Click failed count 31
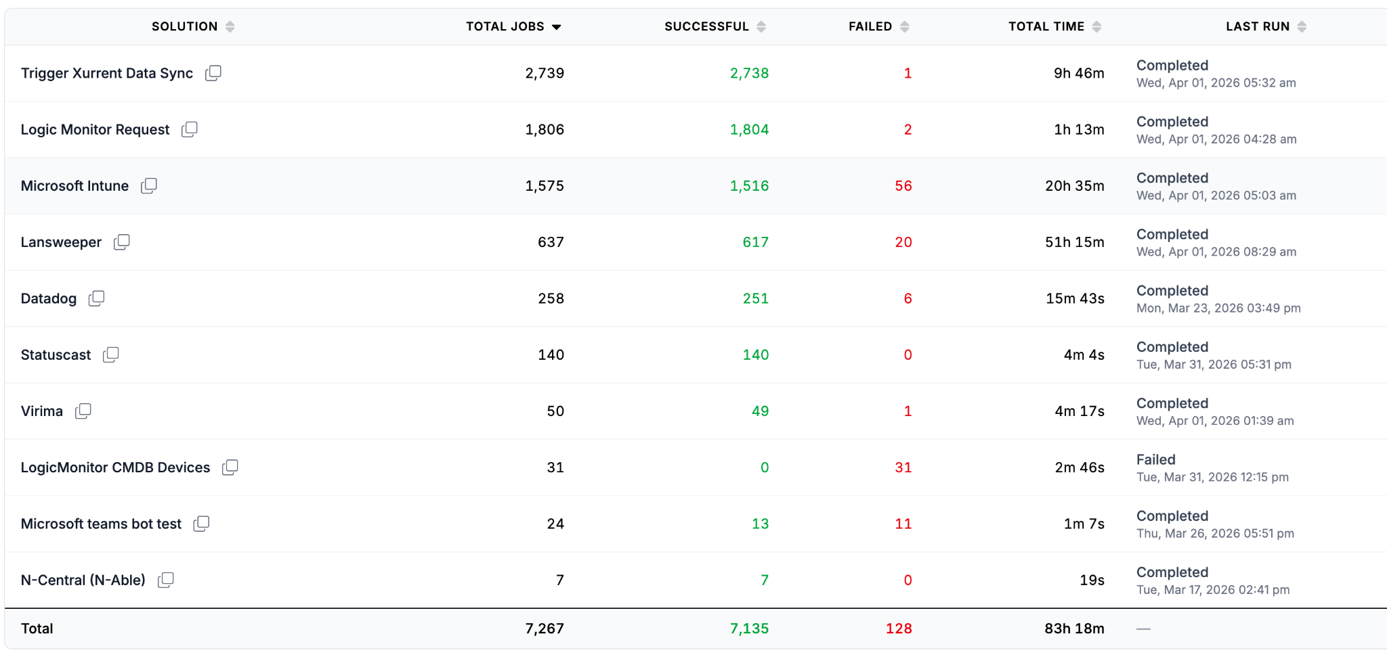 tap(903, 467)
